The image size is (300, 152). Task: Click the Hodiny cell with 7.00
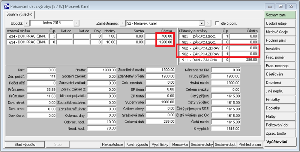(109, 36)
